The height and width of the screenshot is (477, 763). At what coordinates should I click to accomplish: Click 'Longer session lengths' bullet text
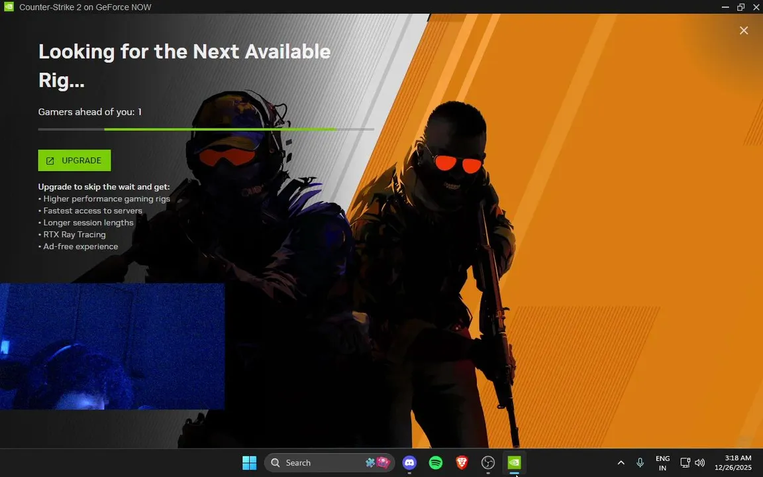88,223
